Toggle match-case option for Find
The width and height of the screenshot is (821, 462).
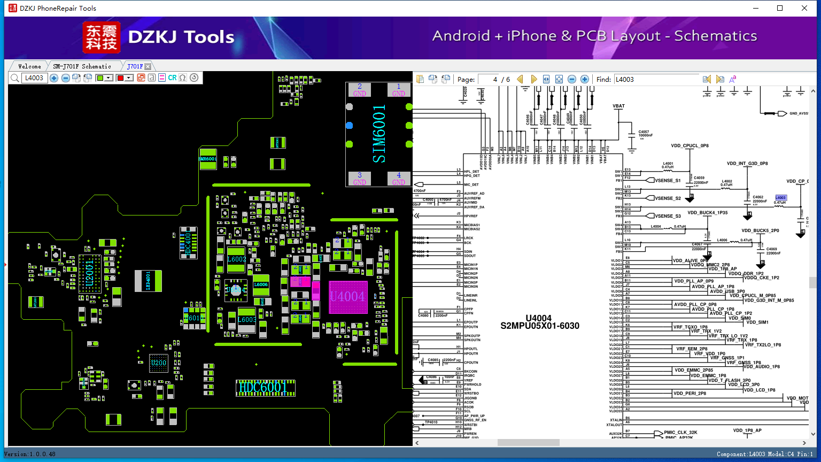733,79
